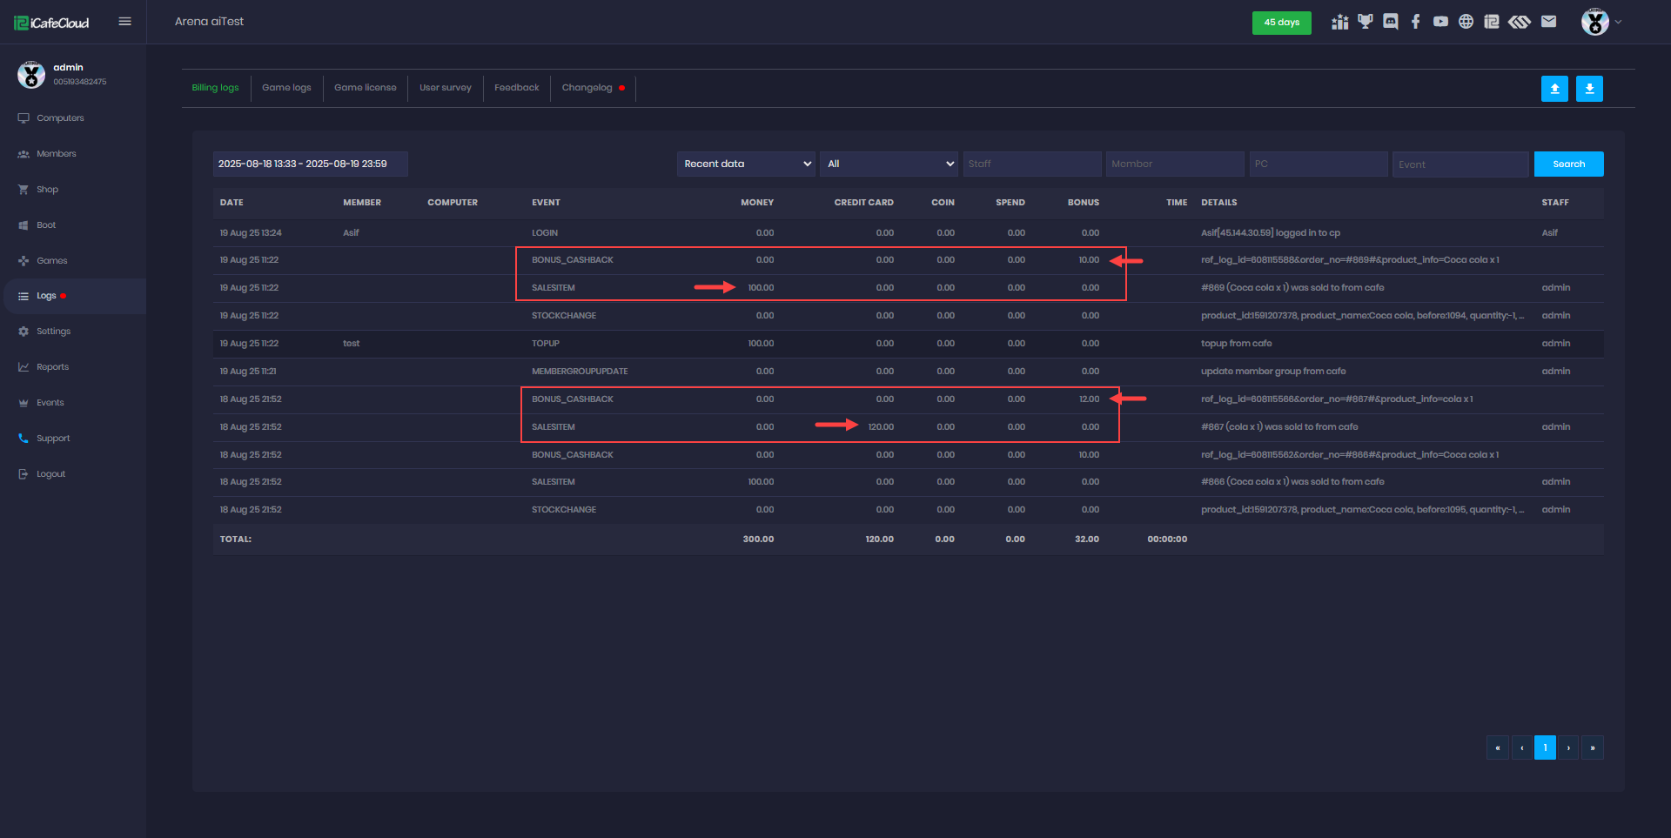The image size is (1671, 838).
Task: Open the YouTube icon link
Action: (1441, 22)
